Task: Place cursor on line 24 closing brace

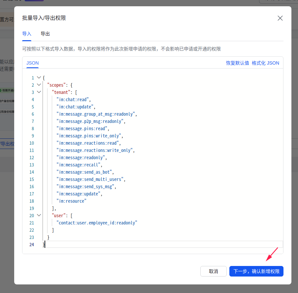Action: tap(44, 245)
